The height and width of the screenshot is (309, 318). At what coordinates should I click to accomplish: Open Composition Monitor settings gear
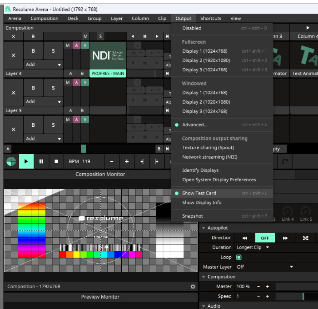(x=193, y=287)
